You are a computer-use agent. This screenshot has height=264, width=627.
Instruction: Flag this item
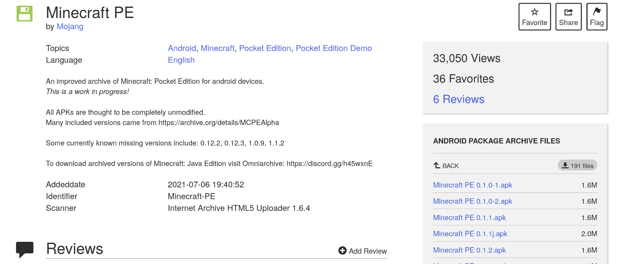point(597,16)
